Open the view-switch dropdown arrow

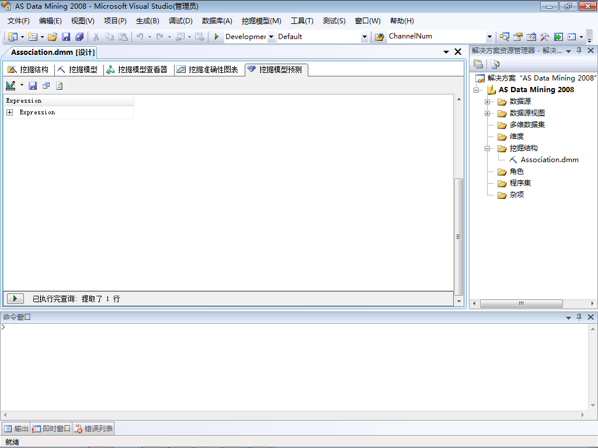[22, 85]
